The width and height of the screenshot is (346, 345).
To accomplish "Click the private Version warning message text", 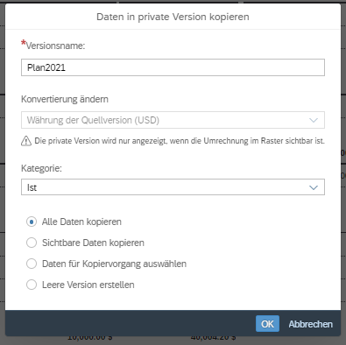I will (x=180, y=141).
